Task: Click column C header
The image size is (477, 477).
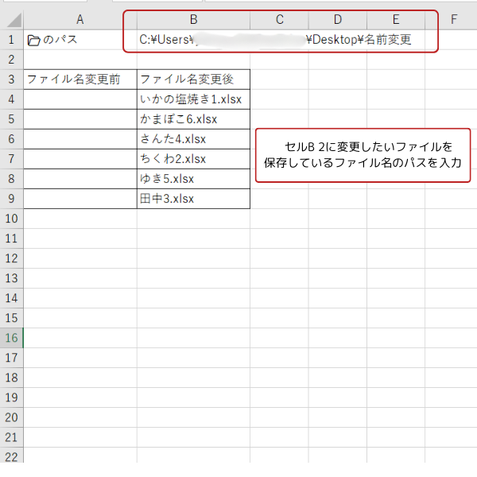Action: 279,20
